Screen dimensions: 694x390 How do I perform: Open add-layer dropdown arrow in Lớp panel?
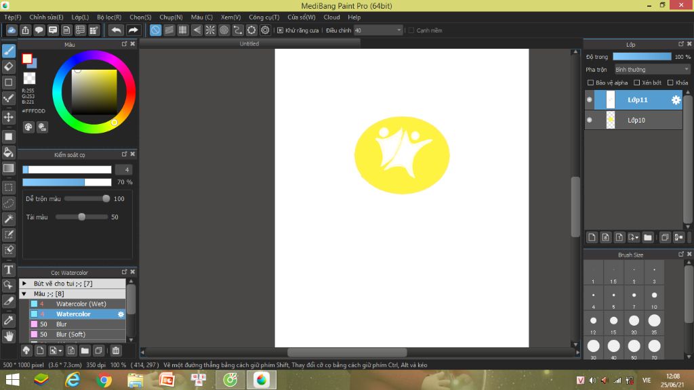(634, 238)
